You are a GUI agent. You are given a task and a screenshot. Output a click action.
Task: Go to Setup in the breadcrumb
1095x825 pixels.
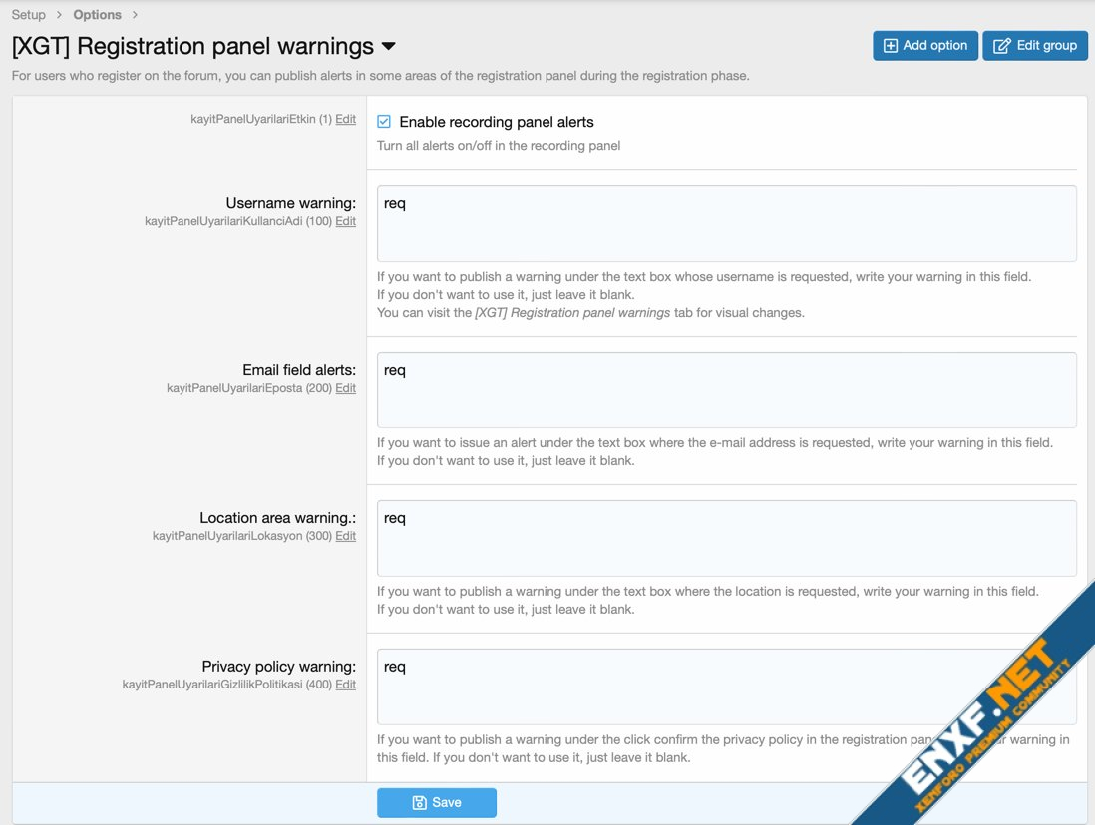click(28, 15)
